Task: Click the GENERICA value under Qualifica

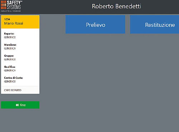Action: pyautogui.click(x=10, y=71)
